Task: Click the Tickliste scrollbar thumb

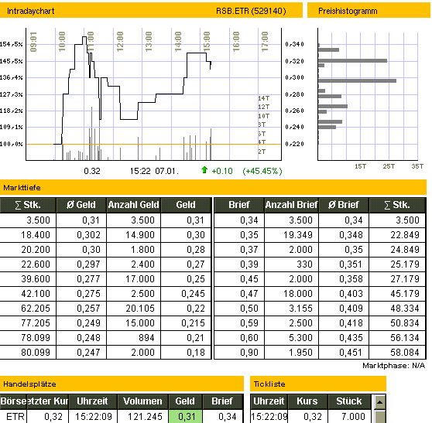Action: 380,417
